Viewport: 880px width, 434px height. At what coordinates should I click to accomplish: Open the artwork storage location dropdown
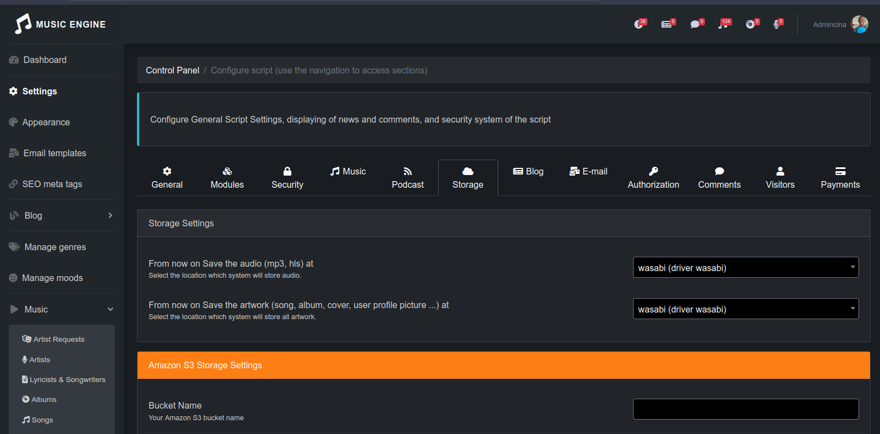point(745,309)
